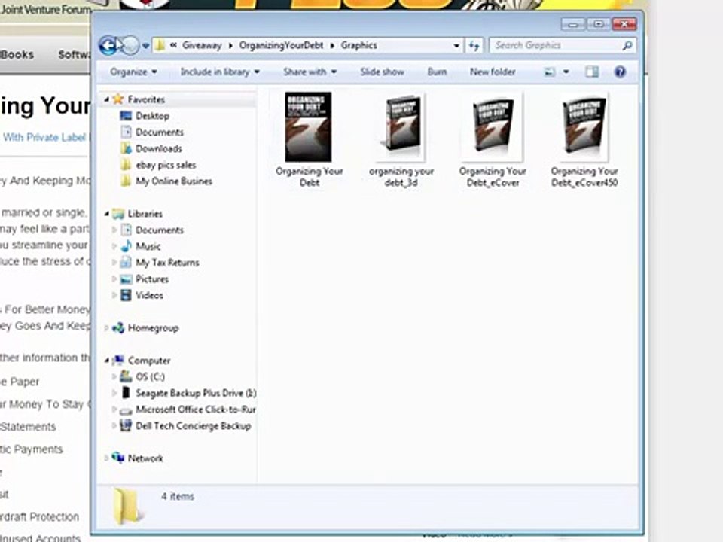
Task: Collapse the Libraries group
Action: (x=106, y=213)
